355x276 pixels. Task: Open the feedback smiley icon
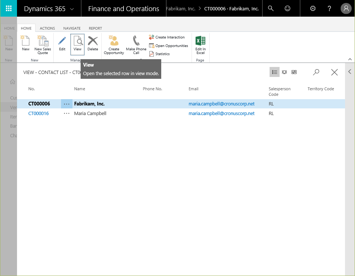[287, 9]
